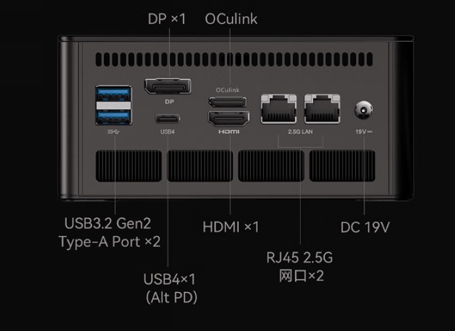Click the USB4 Type-C port
This screenshot has height=331, width=455.
(x=167, y=119)
